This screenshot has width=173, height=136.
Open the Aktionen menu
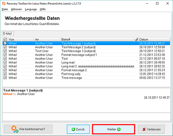16,9
